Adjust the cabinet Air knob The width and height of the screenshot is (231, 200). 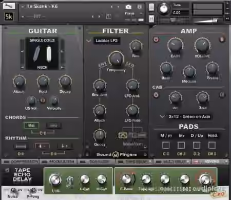pyautogui.click(x=175, y=98)
